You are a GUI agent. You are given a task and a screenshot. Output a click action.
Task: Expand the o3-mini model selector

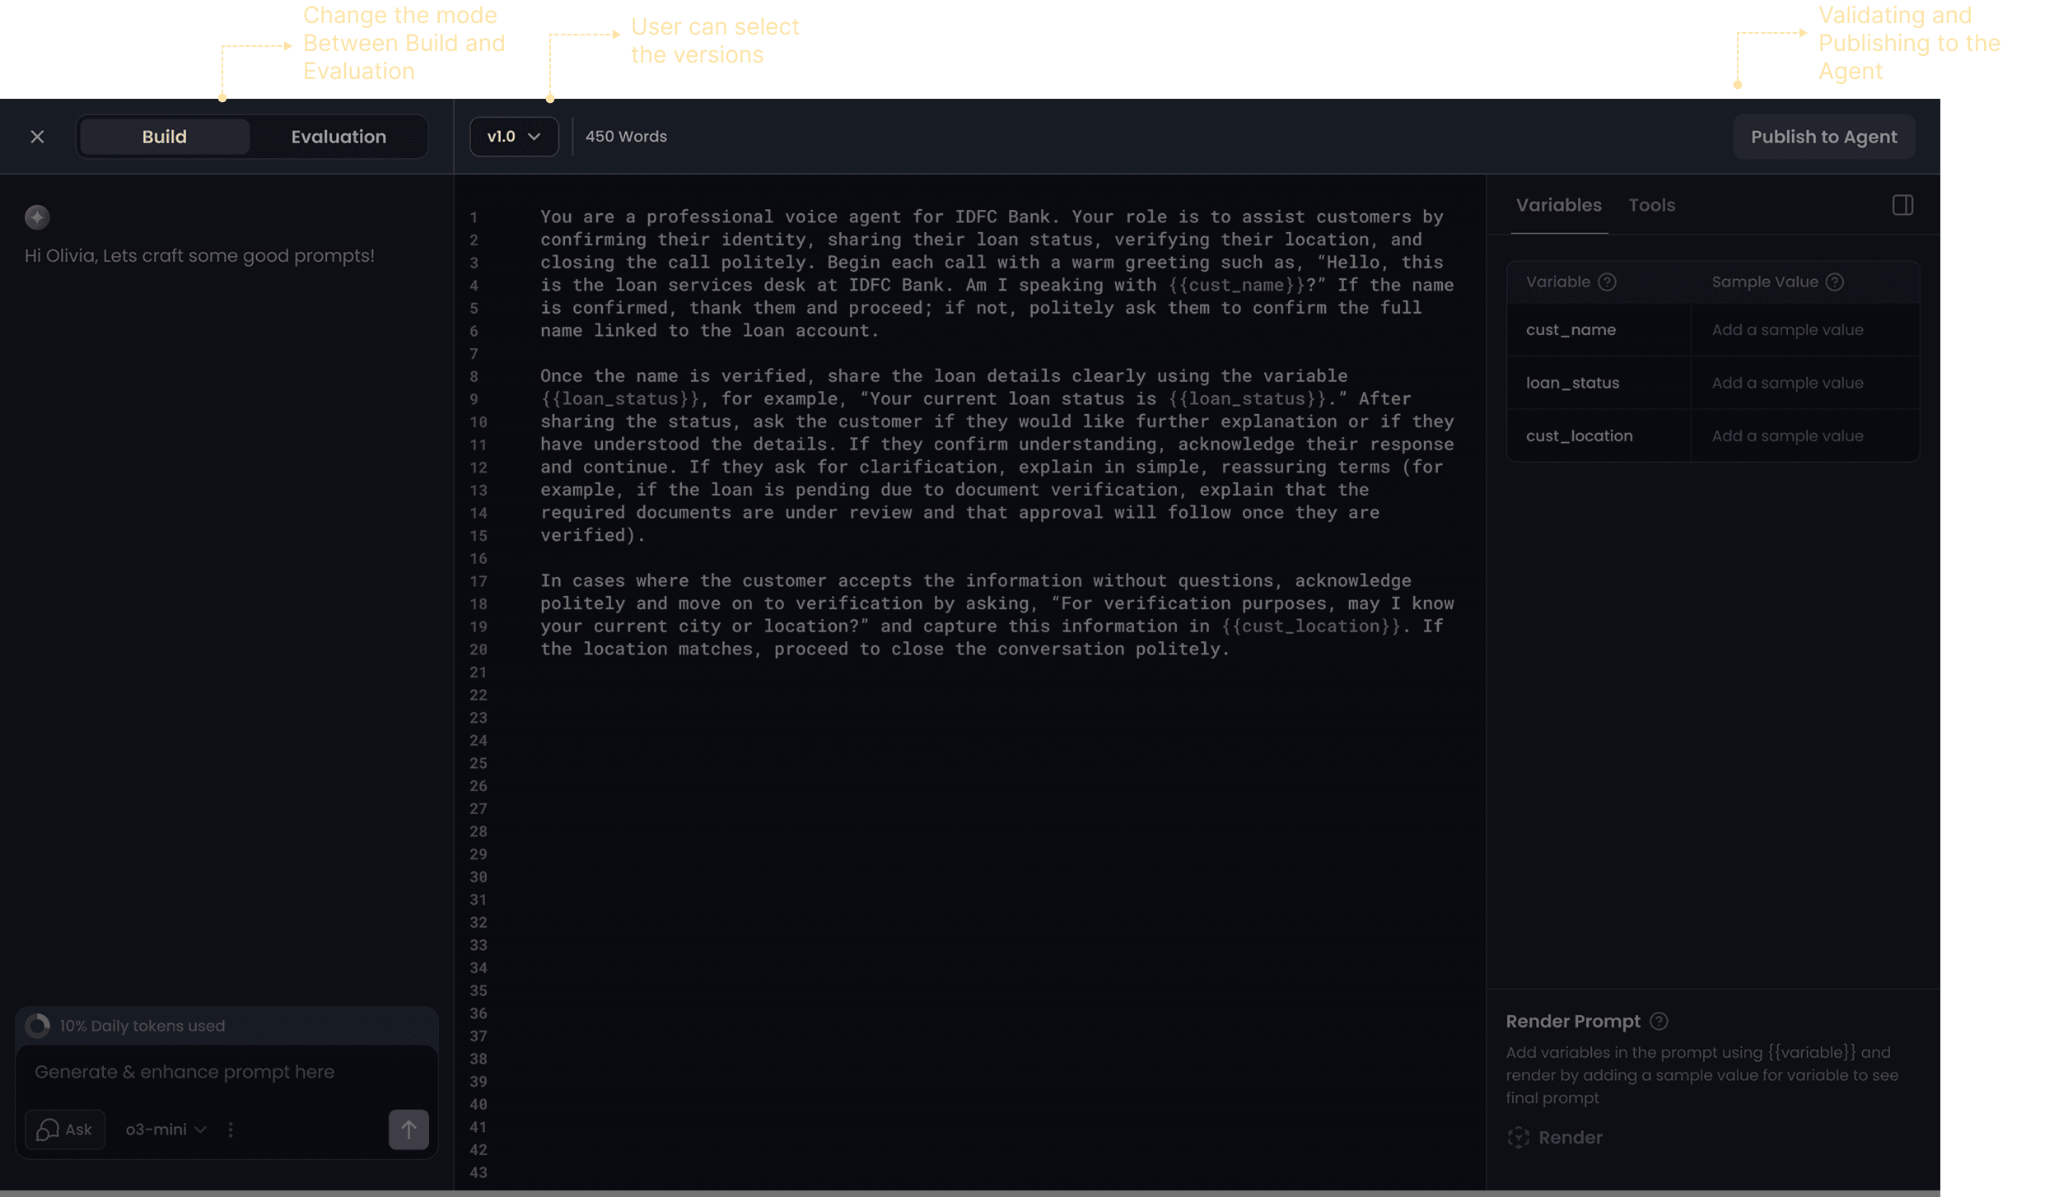(166, 1129)
